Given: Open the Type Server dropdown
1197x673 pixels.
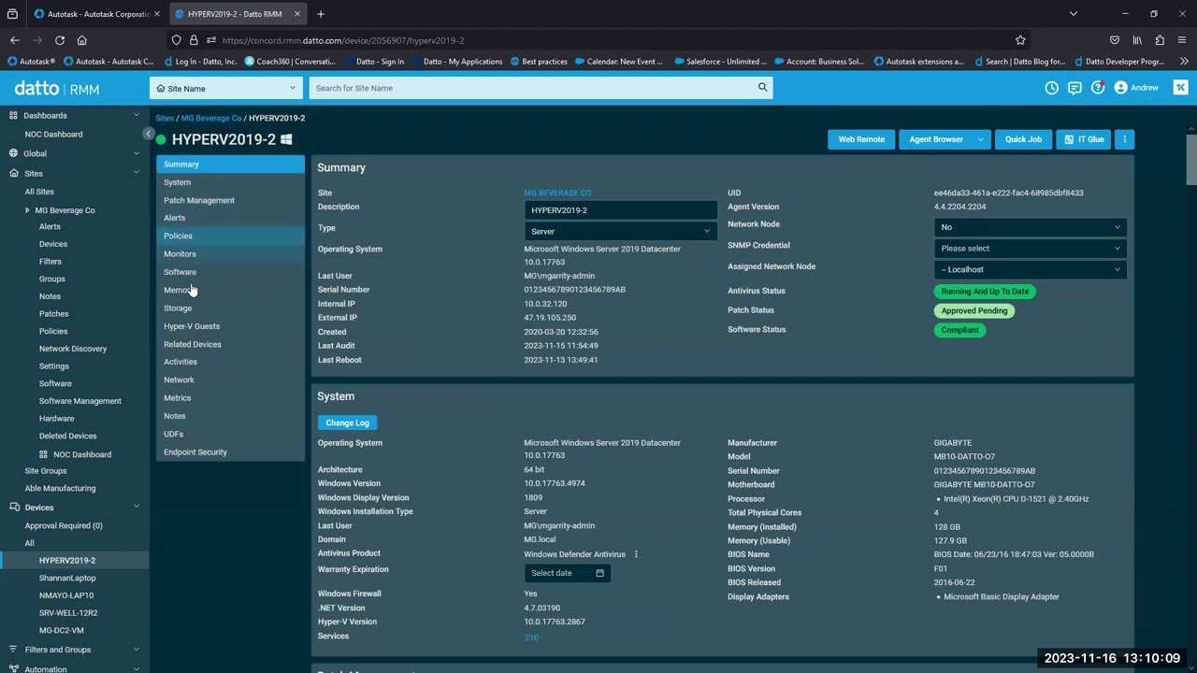Looking at the screenshot, I should 621,231.
